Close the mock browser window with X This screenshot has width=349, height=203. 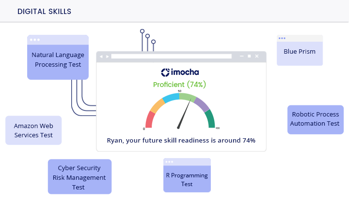click(x=257, y=56)
